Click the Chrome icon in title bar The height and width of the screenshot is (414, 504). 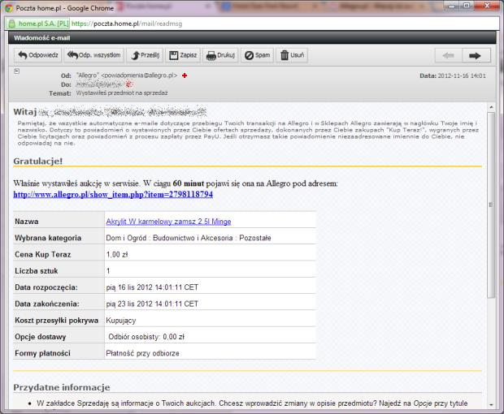tap(9, 8)
